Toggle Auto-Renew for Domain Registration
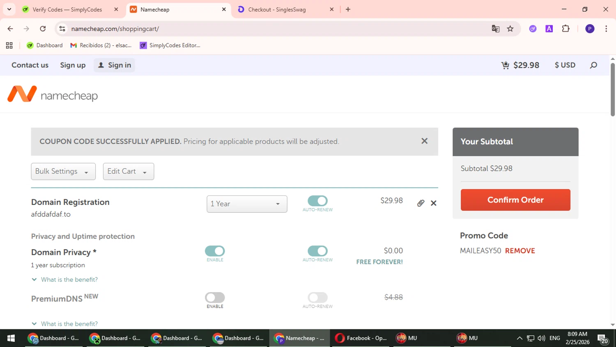The image size is (616, 347). 317,201
